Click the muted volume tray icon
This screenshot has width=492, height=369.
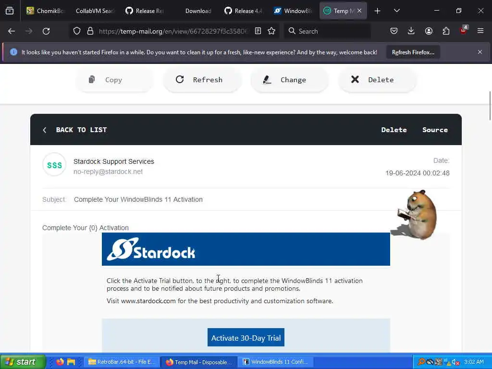(455, 362)
